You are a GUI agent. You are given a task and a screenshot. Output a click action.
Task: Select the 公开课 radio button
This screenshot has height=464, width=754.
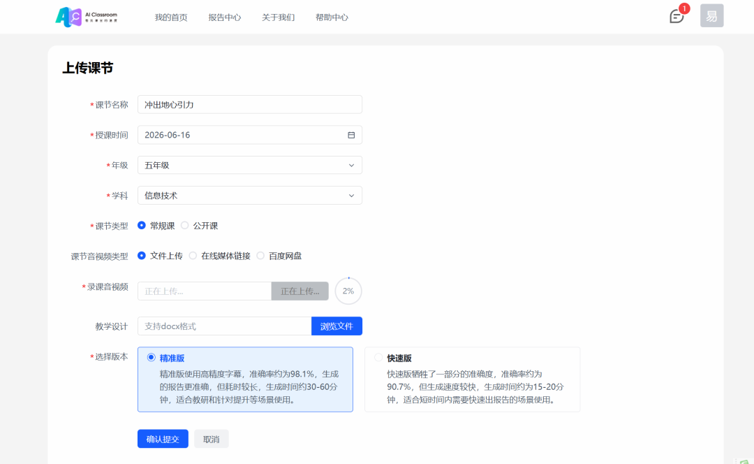(184, 225)
